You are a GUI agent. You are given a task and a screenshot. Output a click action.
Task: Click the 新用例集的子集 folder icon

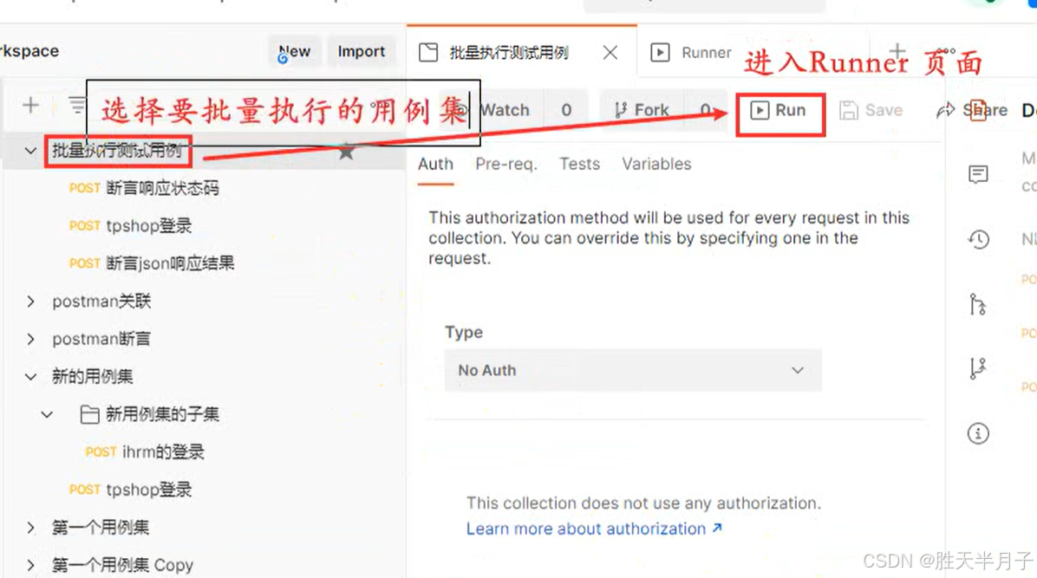tap(89, 414)
